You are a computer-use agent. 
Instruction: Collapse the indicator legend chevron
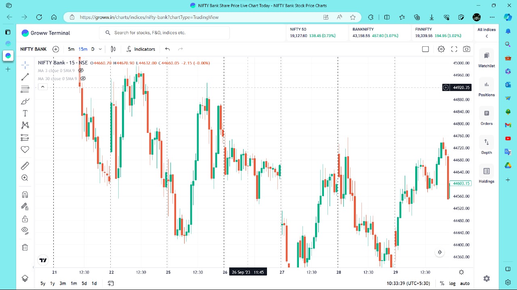42,87
